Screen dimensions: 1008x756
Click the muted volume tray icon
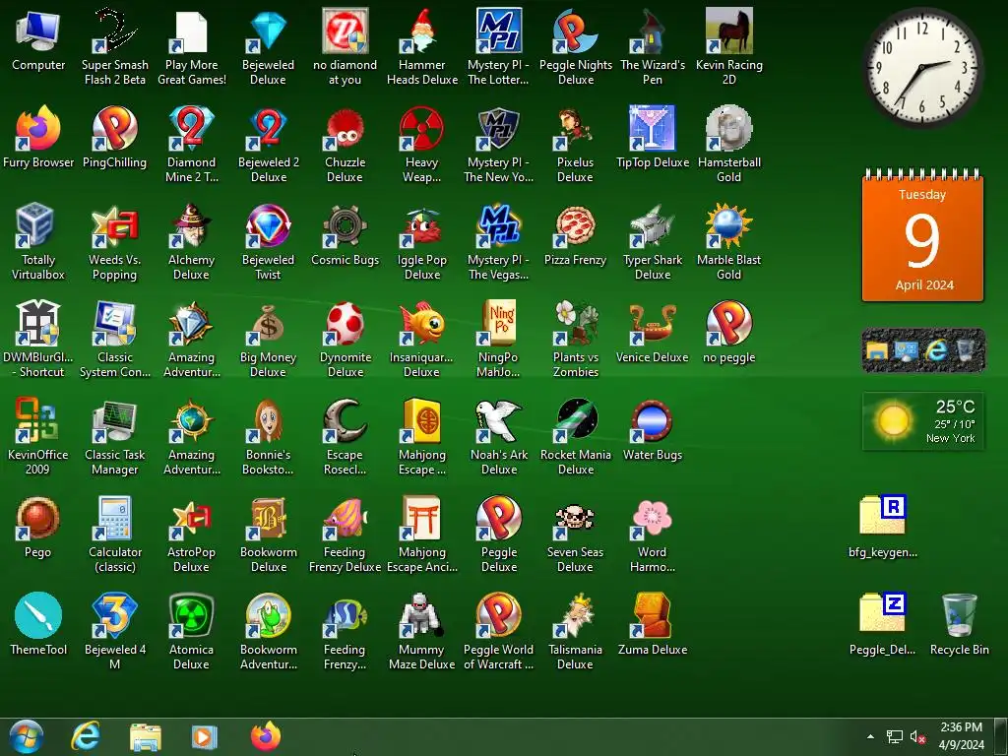point(917,736)
